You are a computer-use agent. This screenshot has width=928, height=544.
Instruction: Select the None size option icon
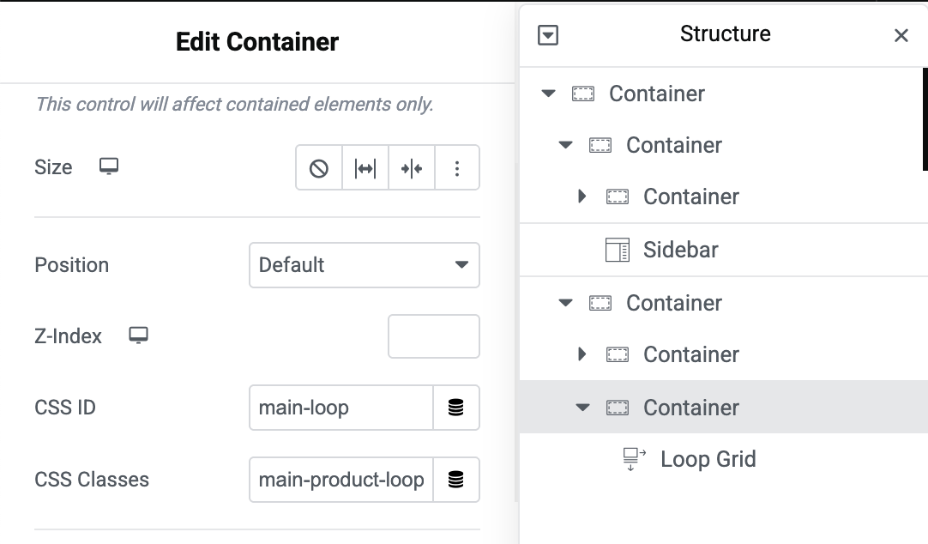(319, 168)
